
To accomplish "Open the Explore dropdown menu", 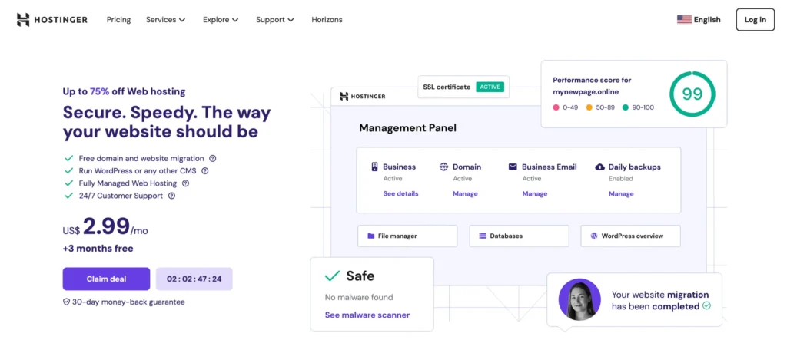I will pos(221,19).
